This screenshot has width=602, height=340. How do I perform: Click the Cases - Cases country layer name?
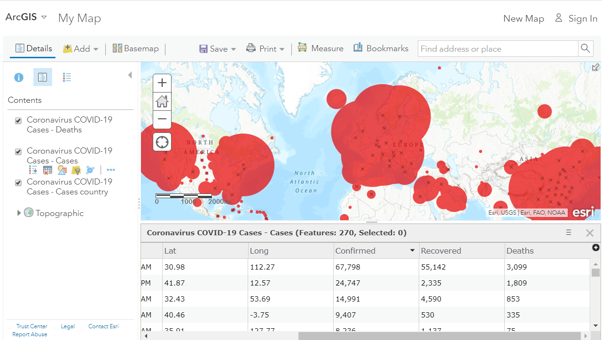click(70, 186)
